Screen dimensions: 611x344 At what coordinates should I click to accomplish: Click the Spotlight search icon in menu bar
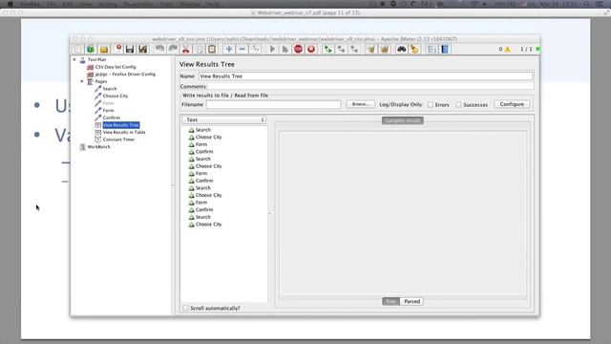tap(586, 4)
